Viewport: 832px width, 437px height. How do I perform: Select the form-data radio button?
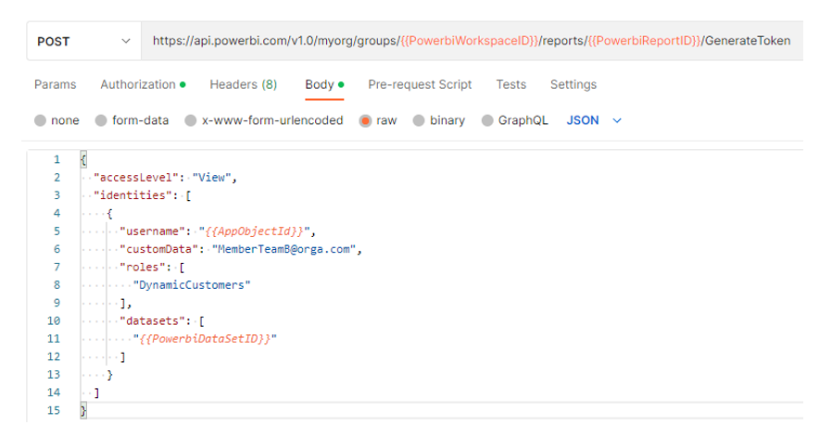click(x=101, y=121)
